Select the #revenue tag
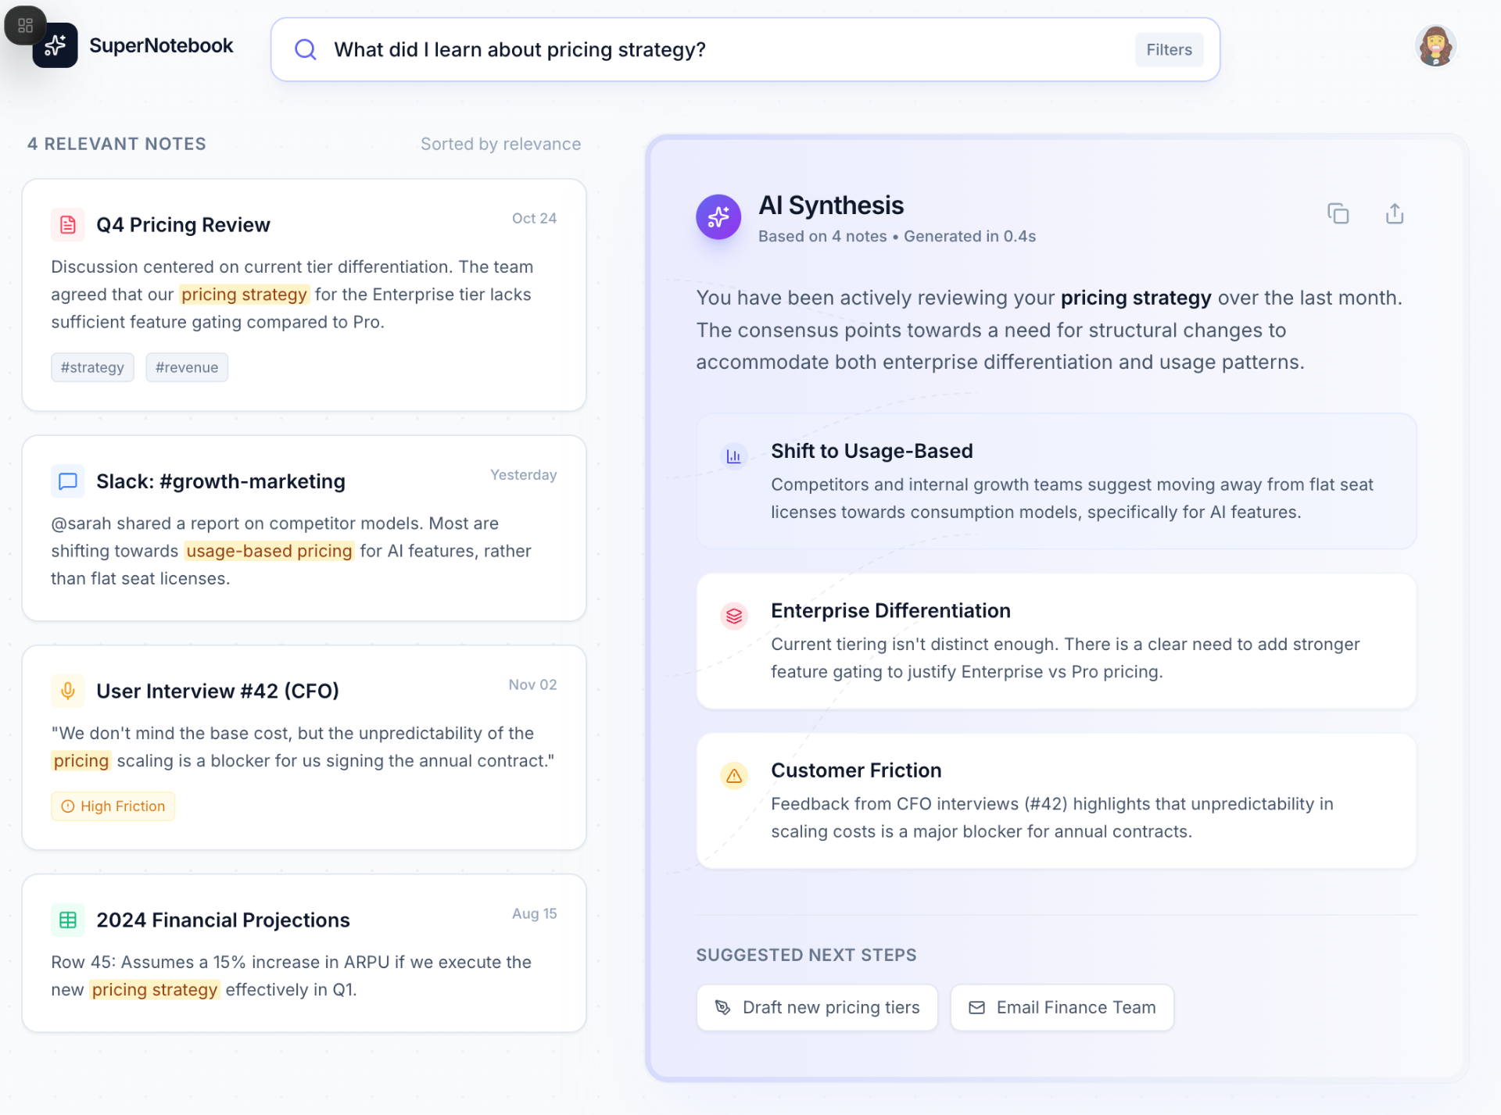Screen dimensions: 1501x1115 (x=186, y=367)
